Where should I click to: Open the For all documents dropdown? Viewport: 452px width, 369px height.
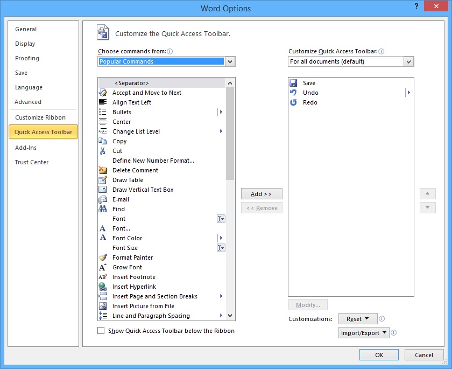coord(410,61)
